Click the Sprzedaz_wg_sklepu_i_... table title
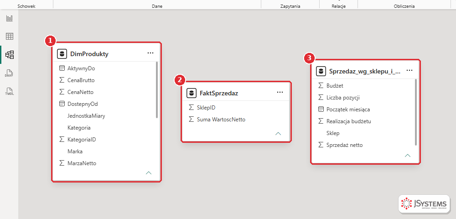This screenshot has width=456, height=219. tap(365, 71)
